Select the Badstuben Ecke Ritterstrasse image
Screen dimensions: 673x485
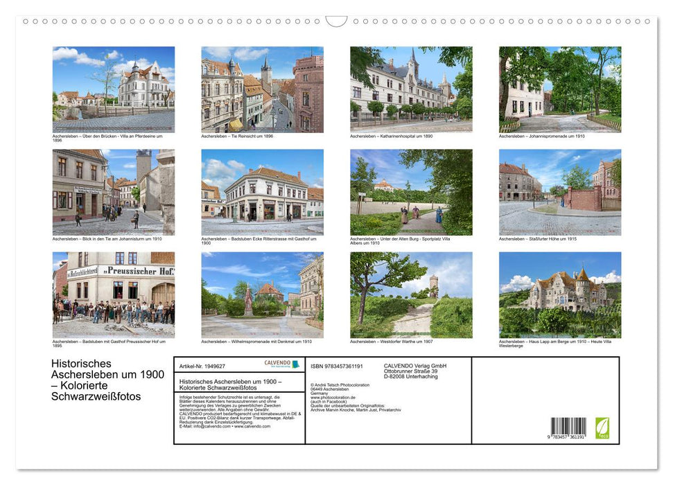click(x=262, y=192)
